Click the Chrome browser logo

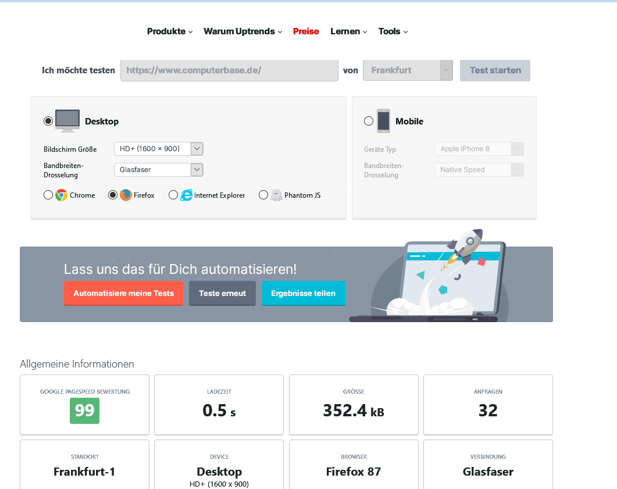click(x=62, y=195)
